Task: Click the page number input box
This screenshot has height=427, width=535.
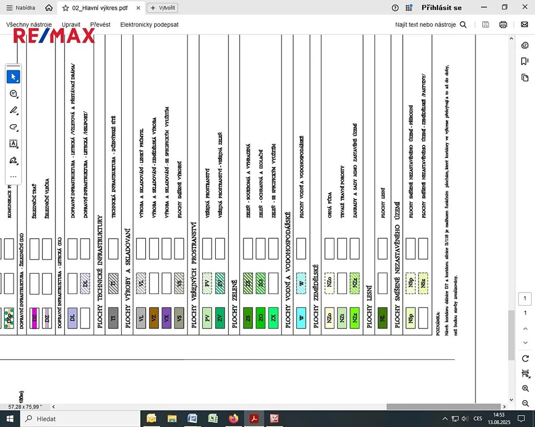Action: [x=525, y=299]
